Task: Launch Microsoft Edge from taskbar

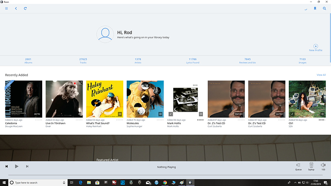Action: coord(81,183)
